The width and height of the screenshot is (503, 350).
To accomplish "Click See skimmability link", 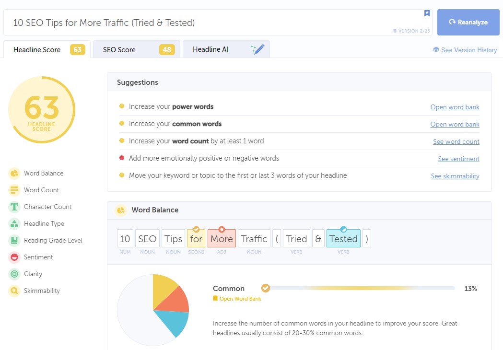I will tap(455, 176).
